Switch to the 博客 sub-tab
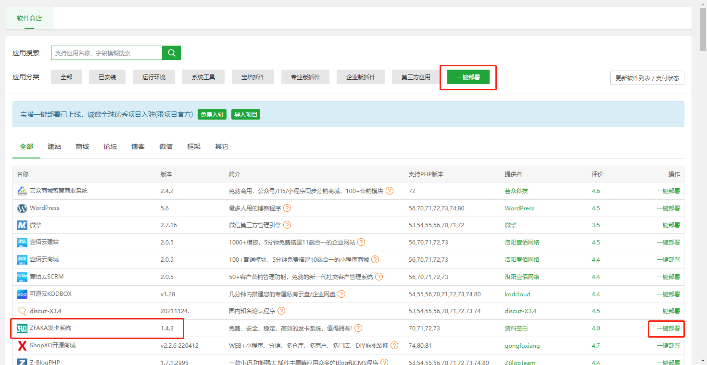 coord(138,146)
